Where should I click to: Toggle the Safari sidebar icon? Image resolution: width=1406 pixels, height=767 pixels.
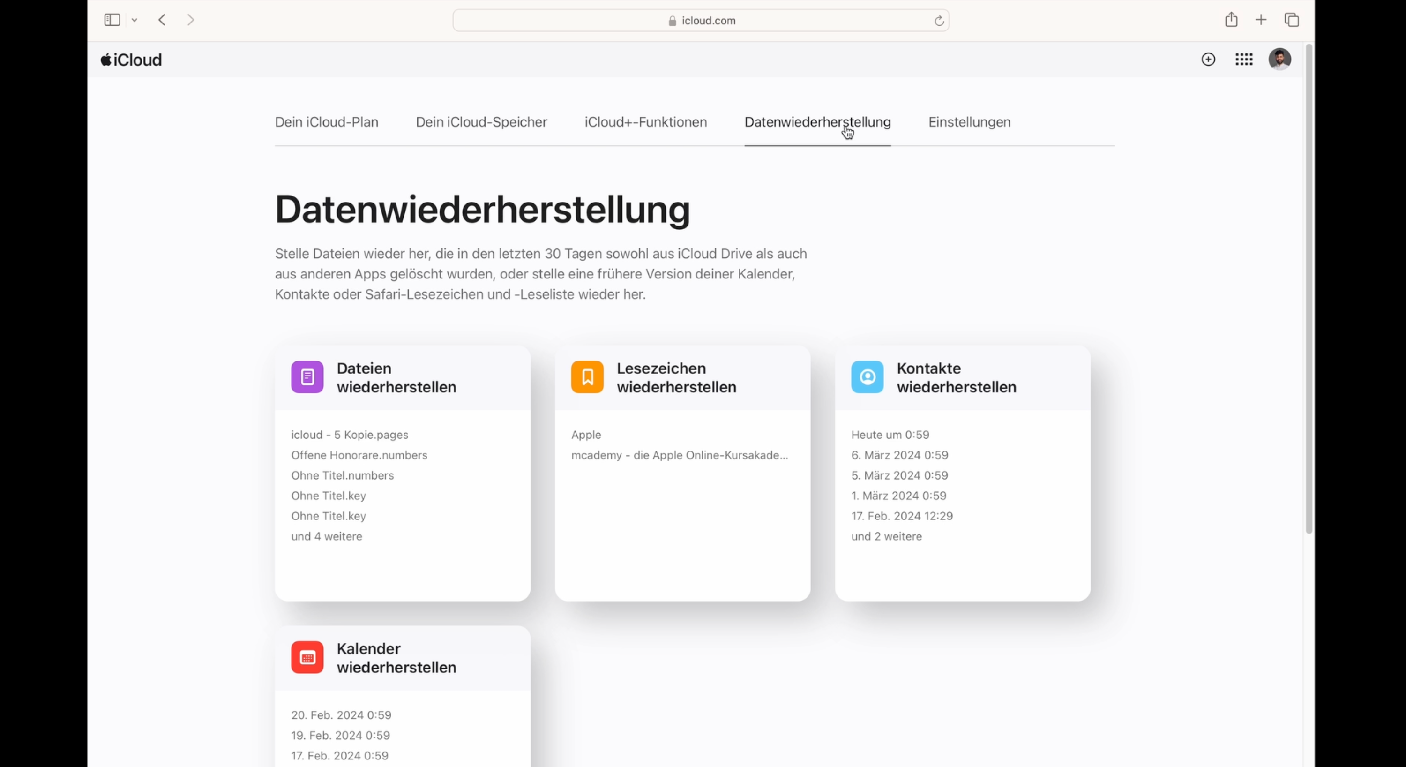112,20
